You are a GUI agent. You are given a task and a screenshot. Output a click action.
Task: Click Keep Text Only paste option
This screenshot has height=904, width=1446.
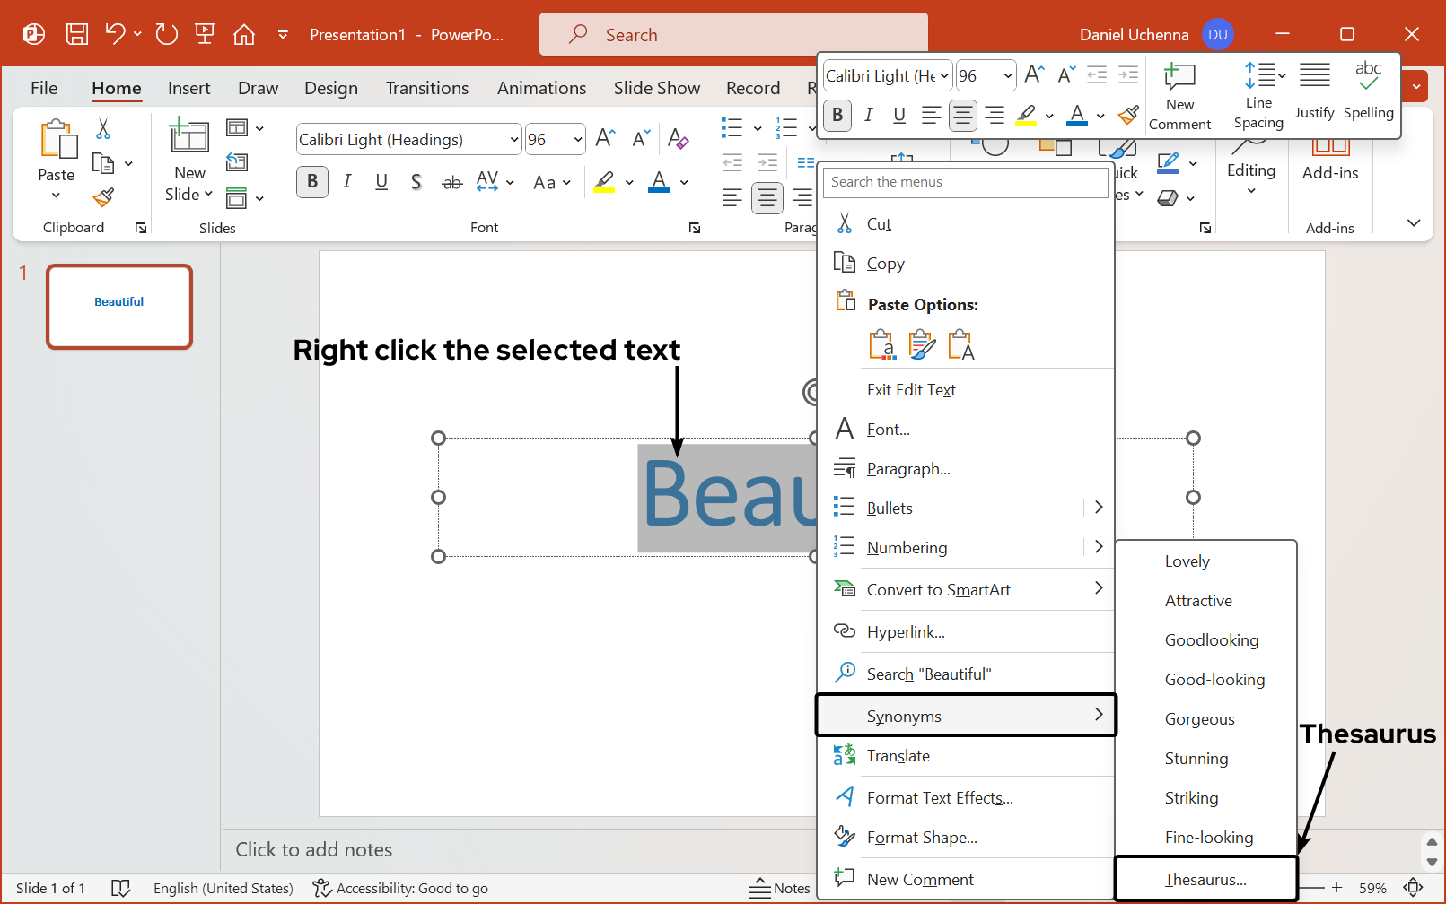(960, 344)
